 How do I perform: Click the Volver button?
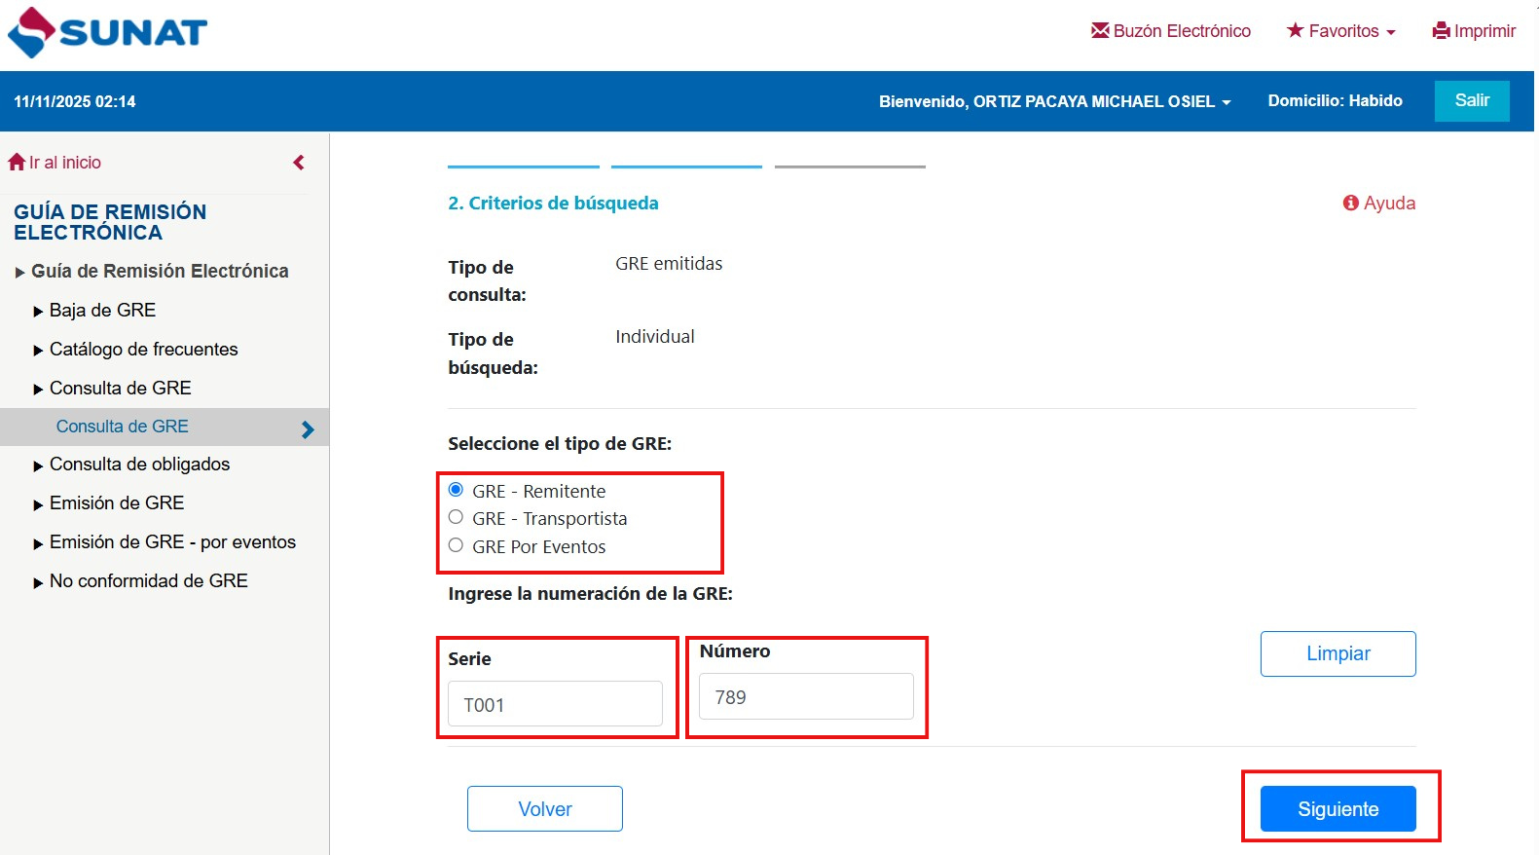[x=544, y=808]
